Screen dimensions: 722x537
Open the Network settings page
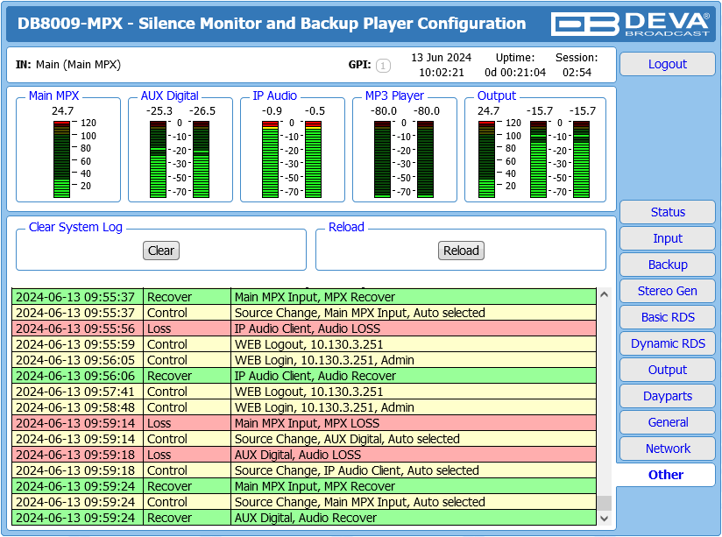click(667, 449)
